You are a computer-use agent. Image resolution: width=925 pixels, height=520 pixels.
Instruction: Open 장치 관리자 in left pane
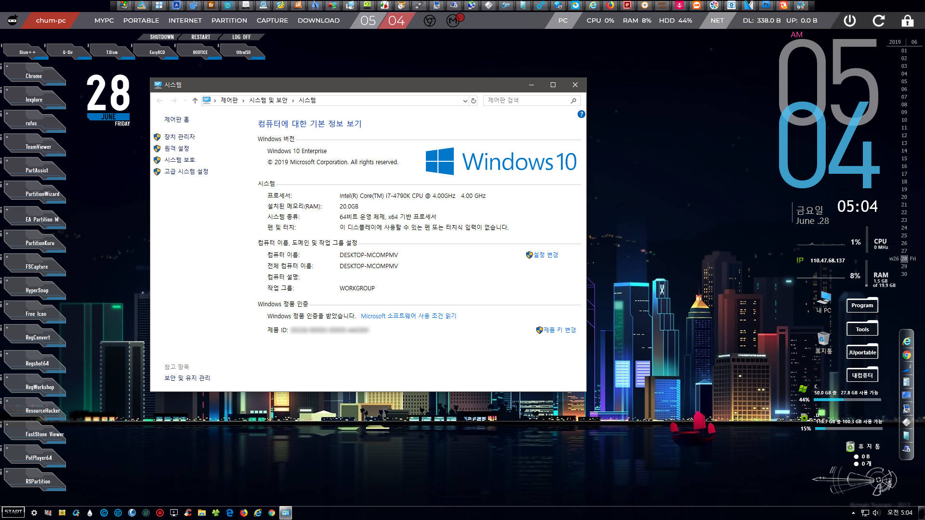(179, 137)
